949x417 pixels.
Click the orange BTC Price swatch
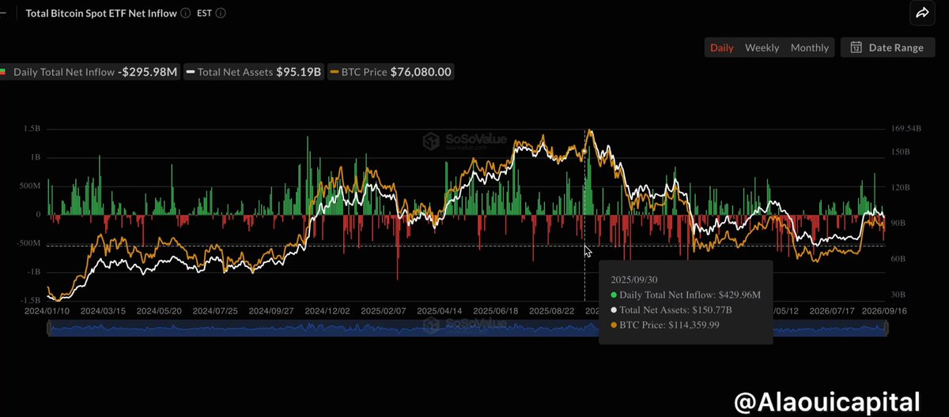[335, 72]
